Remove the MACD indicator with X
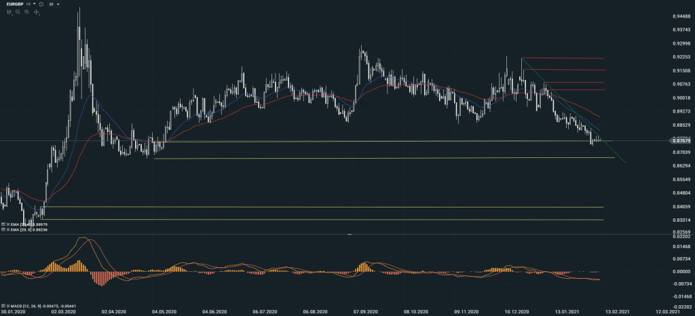The image size is (695, 316). pos(8,306)
